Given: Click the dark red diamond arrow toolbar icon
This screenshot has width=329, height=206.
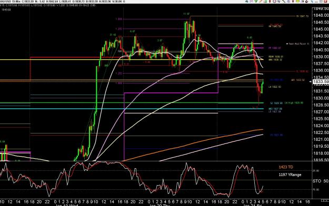Looking at the screenshot, I should point(293,1).
